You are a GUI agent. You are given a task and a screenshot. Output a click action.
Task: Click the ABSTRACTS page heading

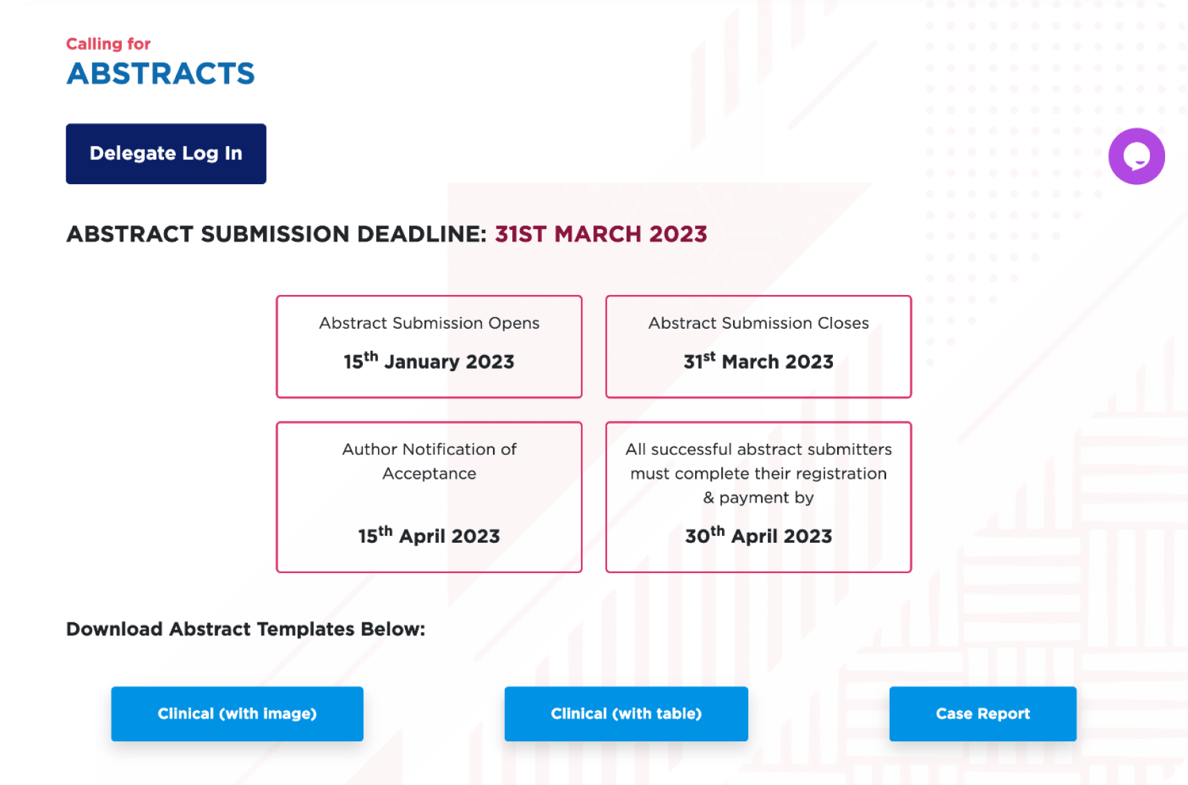(x=161, y=74)
